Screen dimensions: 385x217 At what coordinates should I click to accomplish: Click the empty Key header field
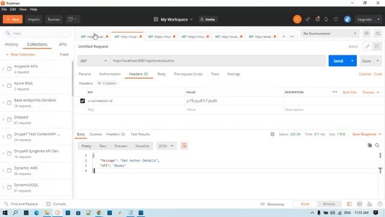click(x=135, y=110)
